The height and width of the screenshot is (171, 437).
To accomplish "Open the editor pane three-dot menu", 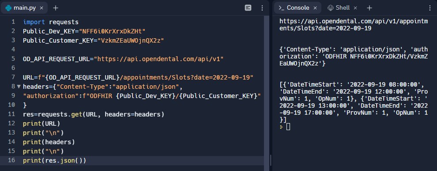I will tap(262, 8).
